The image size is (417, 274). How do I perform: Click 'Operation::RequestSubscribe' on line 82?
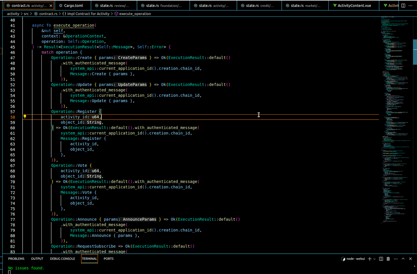[83, 246]
